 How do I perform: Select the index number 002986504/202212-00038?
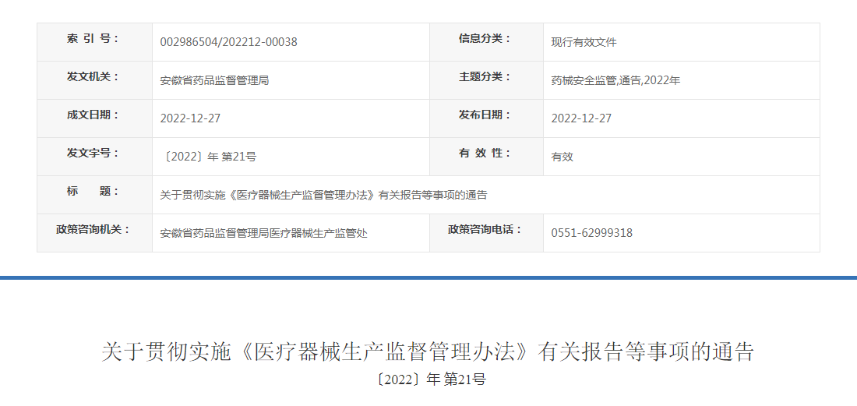(x=228, y=42)
